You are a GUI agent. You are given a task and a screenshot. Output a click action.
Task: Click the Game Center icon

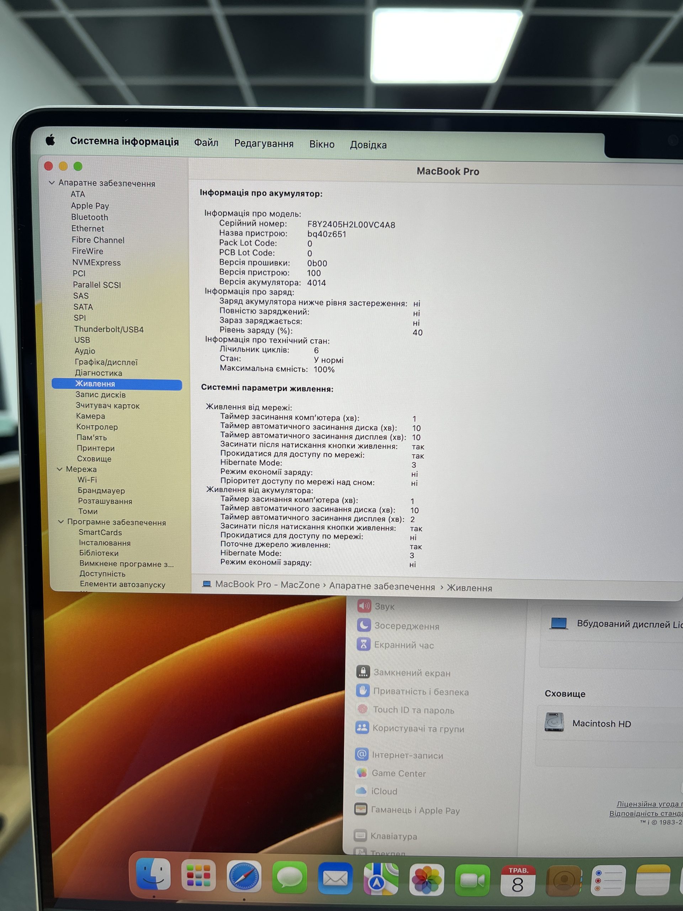[x=361, y=773]
